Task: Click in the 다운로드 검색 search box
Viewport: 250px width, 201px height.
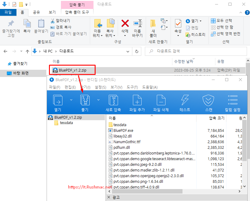Action: (x=196, y=51)
